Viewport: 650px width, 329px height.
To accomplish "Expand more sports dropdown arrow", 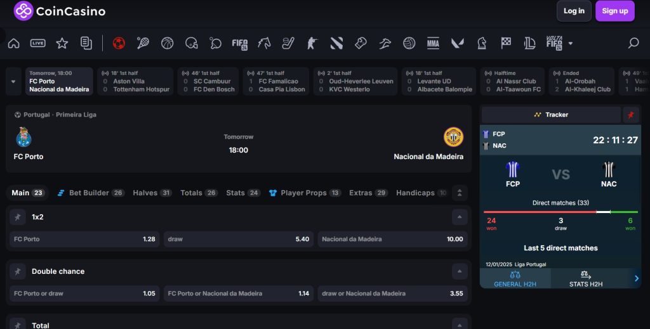I will click(x=571, y=43).
